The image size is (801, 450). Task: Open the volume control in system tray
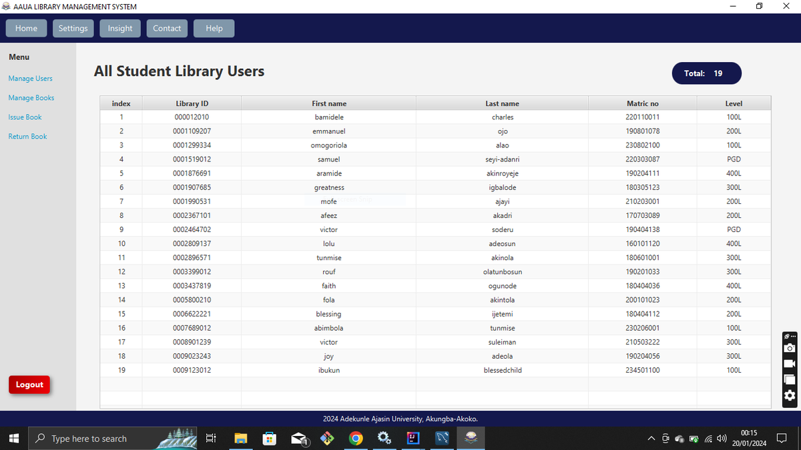tap(721, 439)
